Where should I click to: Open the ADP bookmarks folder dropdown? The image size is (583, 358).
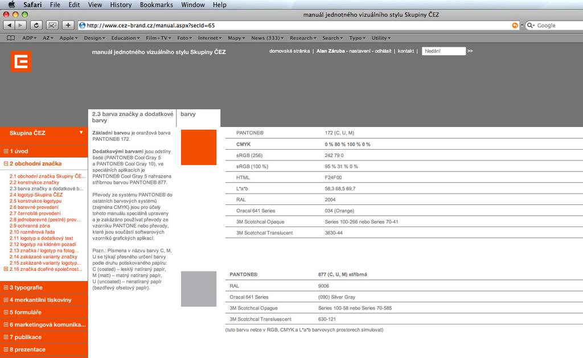point(30,38)
